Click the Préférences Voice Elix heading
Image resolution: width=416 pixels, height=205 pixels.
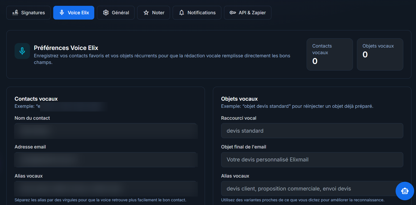66,48
